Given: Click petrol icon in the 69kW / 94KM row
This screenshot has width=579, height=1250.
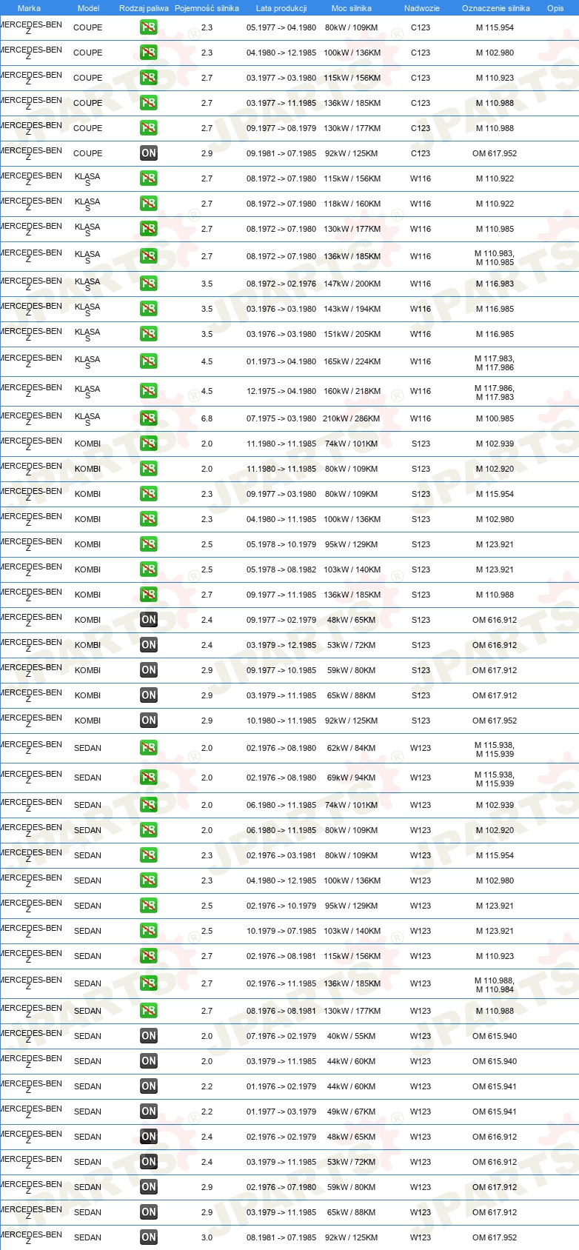Looking at the screenshot, I should tap(149, 778).
